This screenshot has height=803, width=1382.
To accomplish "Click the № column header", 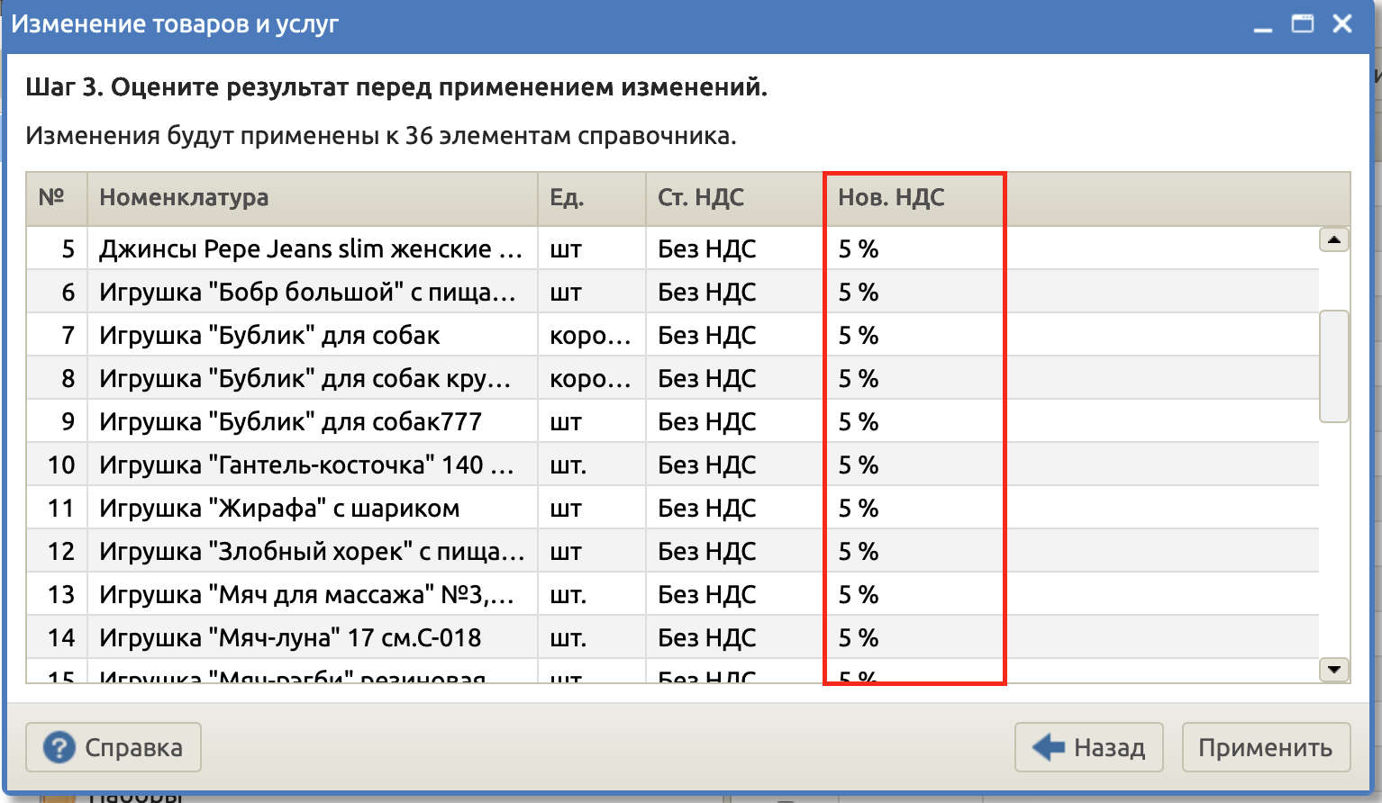I will click(x=56, y=198).
